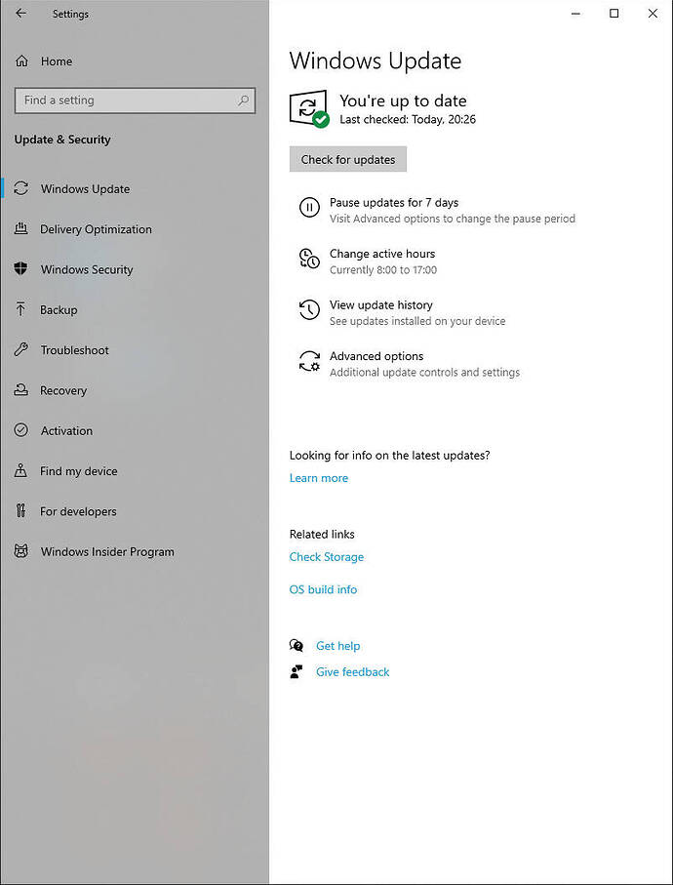Click the Get help chat icon
This screenshot has height=885, width=673.
point(297,645)
